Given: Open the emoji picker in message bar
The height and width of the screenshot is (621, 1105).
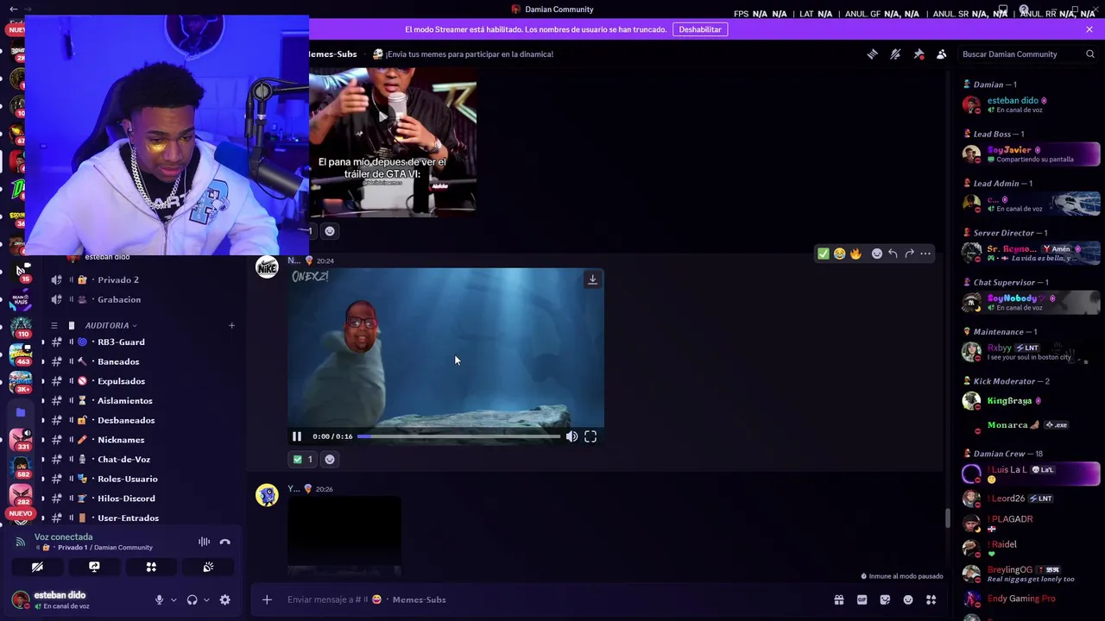Looking at the screenshot, I should (x=908, y=600).
